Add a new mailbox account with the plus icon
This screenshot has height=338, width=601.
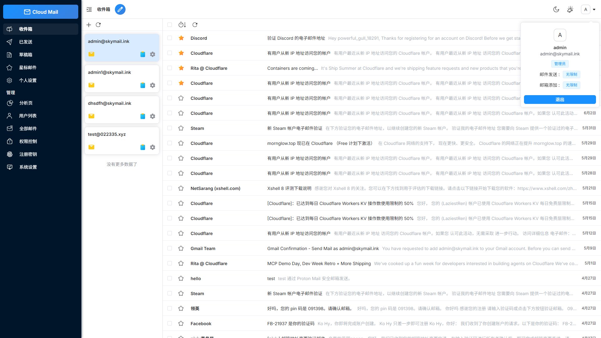pos(89,25)
